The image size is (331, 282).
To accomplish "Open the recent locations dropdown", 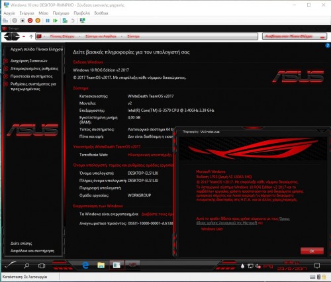I will click(x=24, y=36).
